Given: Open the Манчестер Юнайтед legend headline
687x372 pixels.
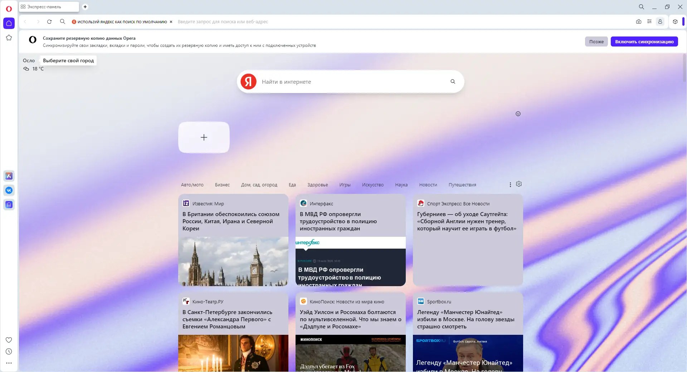Looking at the screenshot, I should [x=466, y=319].
